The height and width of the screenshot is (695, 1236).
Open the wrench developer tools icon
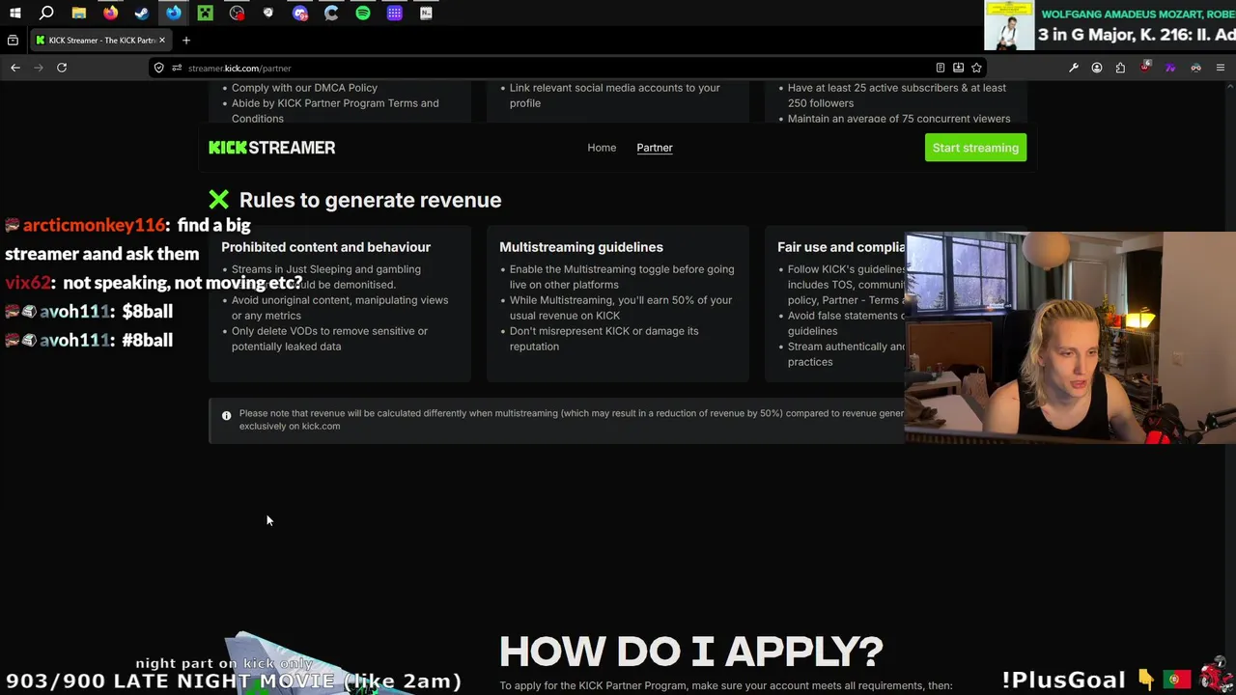click(x=1074, y=68)
